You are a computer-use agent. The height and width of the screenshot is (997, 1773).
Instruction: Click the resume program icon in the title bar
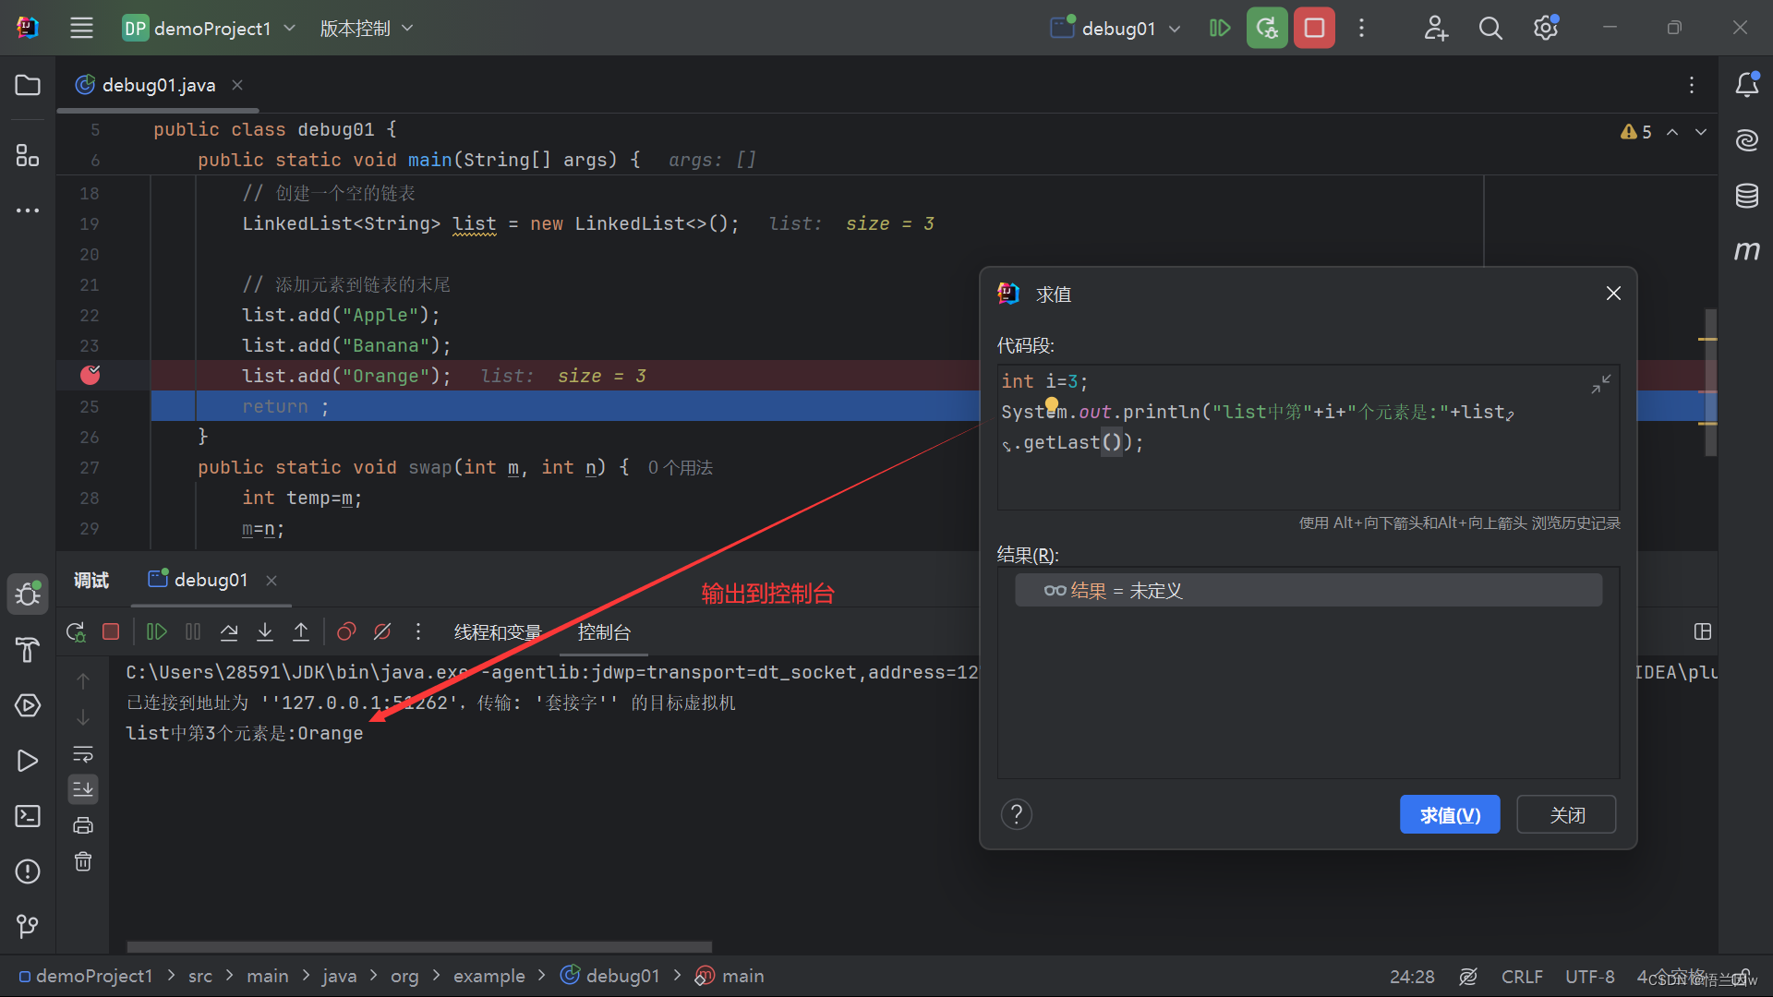[x=1220, y=28]
